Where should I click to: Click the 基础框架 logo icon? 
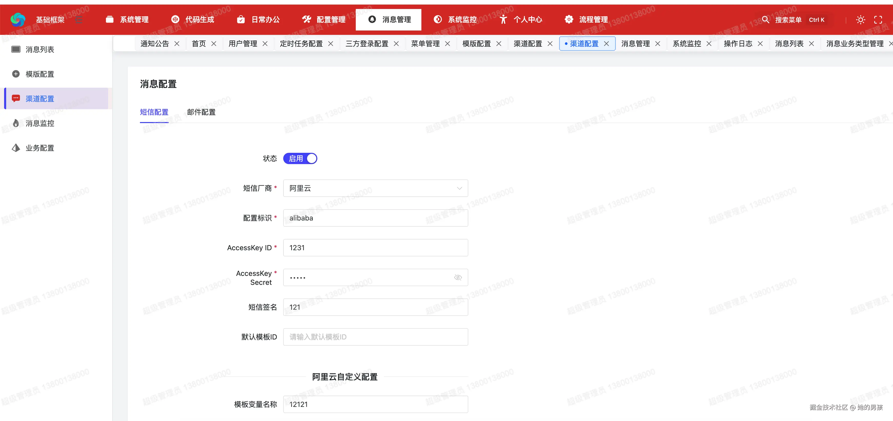pos(18,19)
